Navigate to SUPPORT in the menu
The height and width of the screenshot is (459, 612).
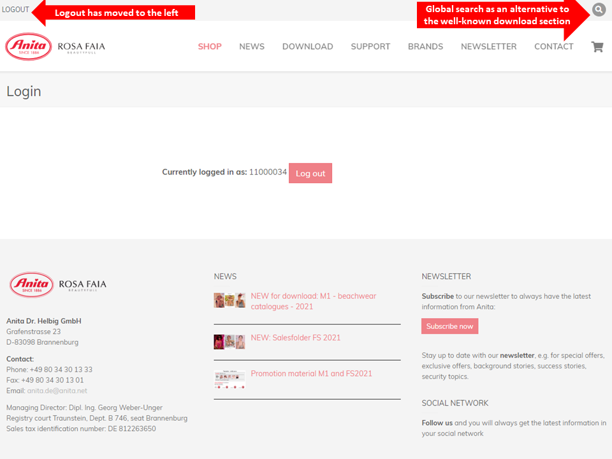click(x=370, y=47)
